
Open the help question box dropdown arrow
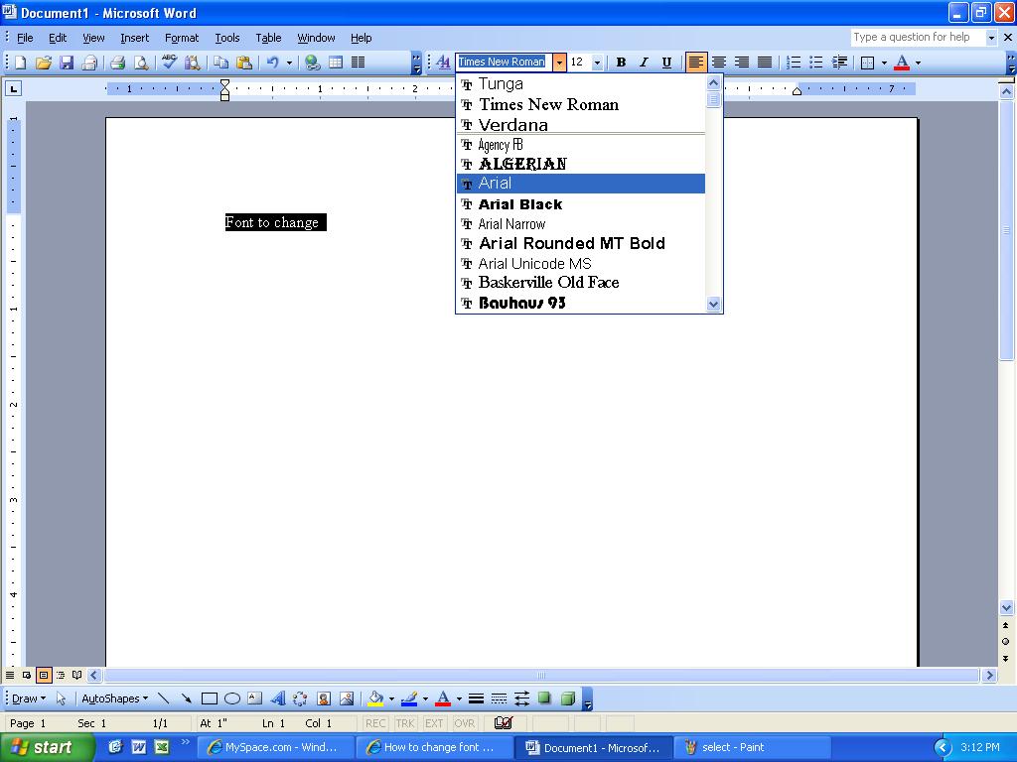(x=990, y=38)
